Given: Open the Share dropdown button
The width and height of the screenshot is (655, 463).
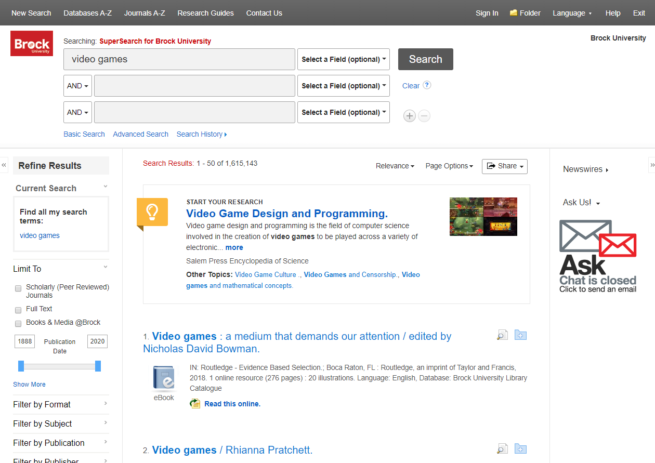Looking at the screenshot, I should [x=505, y=166].
